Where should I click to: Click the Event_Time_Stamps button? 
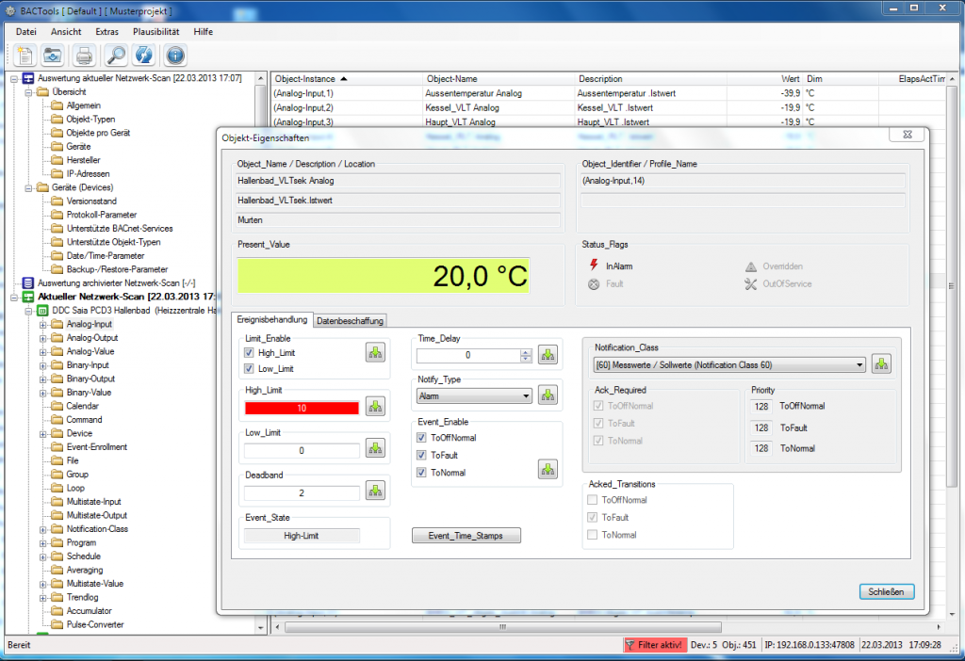click(x=466, y=535)
